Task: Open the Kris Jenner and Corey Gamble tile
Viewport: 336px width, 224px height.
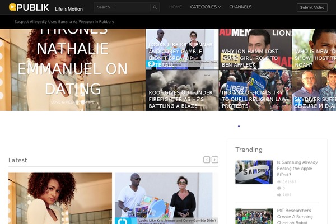Action: coord(182,49)
